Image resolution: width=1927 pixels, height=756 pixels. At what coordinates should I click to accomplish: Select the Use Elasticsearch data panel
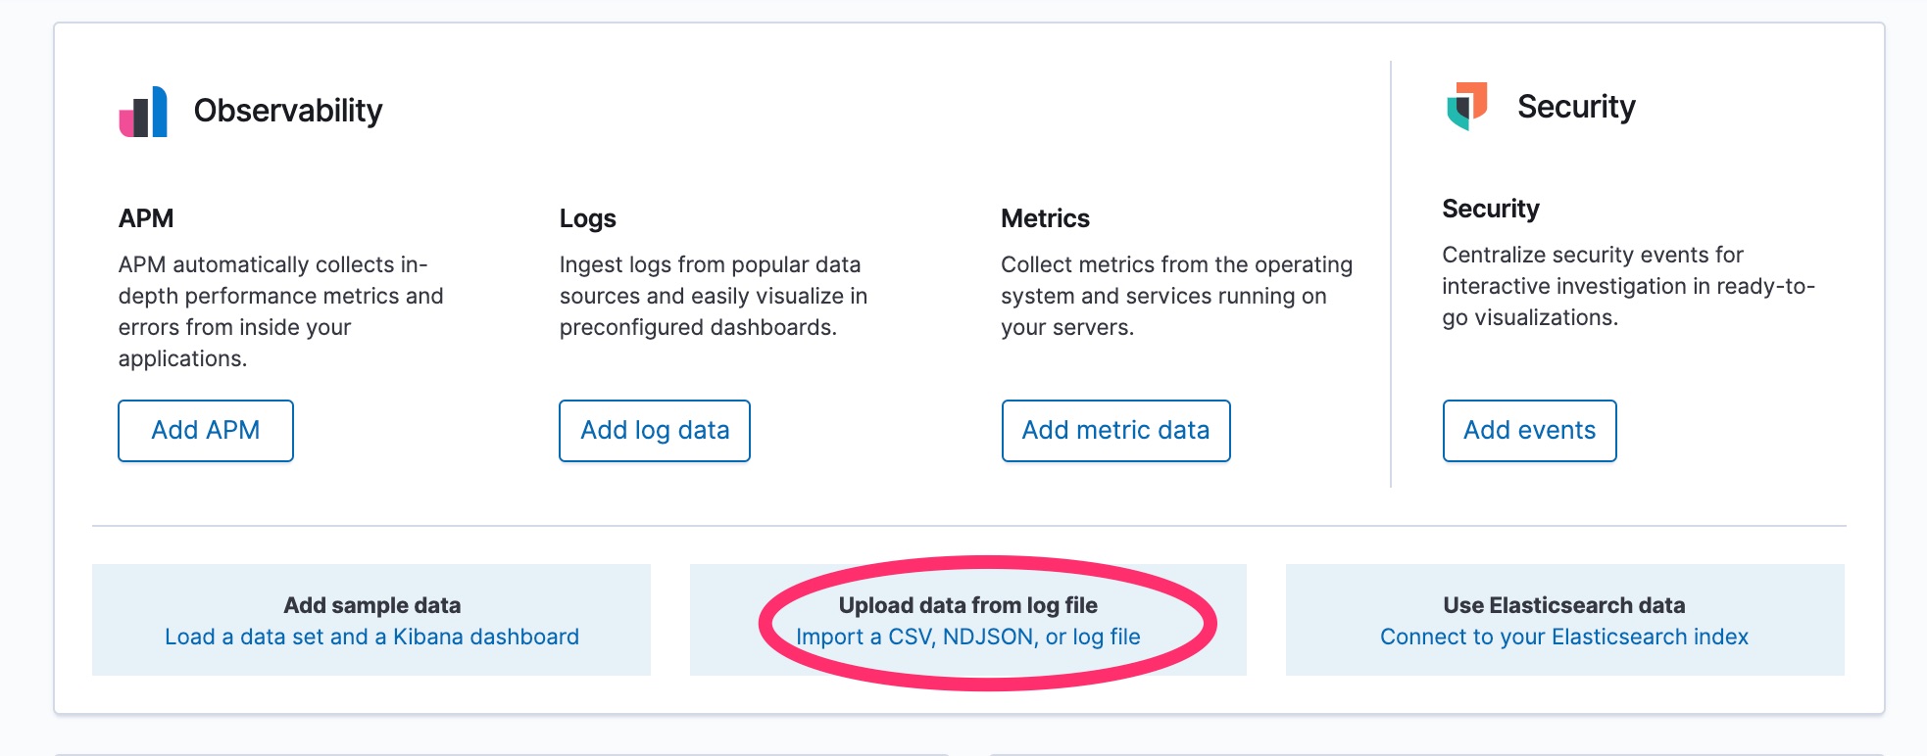pyautogui.click(x=1563, y=619)
